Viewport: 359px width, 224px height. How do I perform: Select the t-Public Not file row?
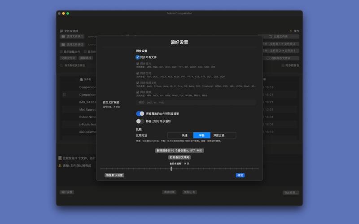[78, 125]
